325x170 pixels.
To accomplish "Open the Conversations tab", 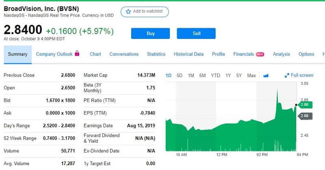I will click(x=124, y=54).
